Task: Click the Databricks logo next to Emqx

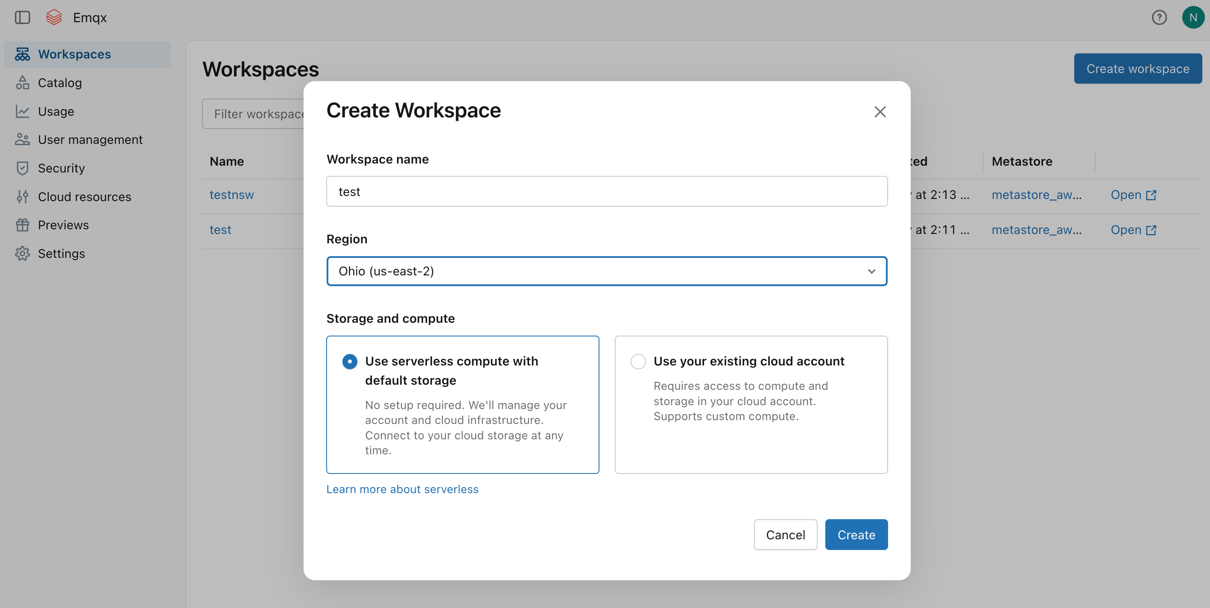Action: coord(53,18)
